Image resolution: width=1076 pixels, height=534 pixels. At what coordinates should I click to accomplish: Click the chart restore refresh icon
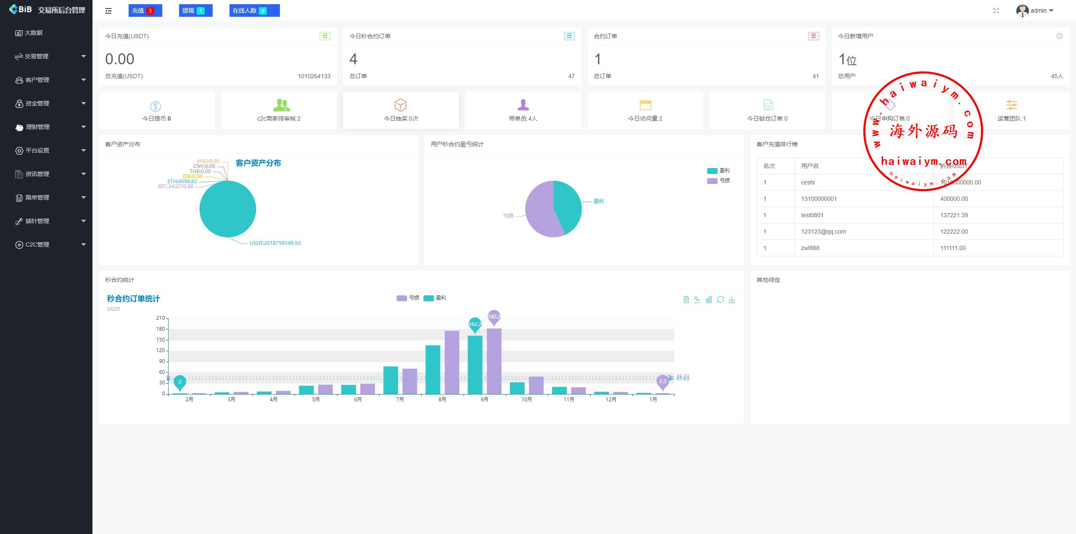720,300
